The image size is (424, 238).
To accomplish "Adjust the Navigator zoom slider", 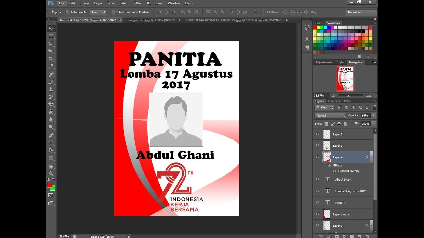I will pos(348,96).
